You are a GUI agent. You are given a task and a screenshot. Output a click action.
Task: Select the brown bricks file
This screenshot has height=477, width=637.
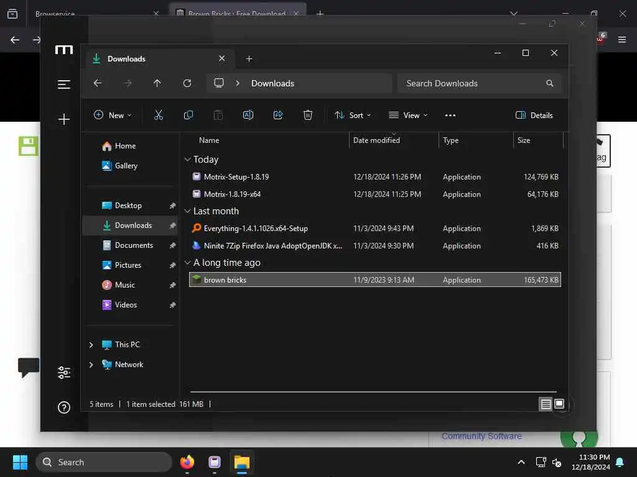point(375,280)
